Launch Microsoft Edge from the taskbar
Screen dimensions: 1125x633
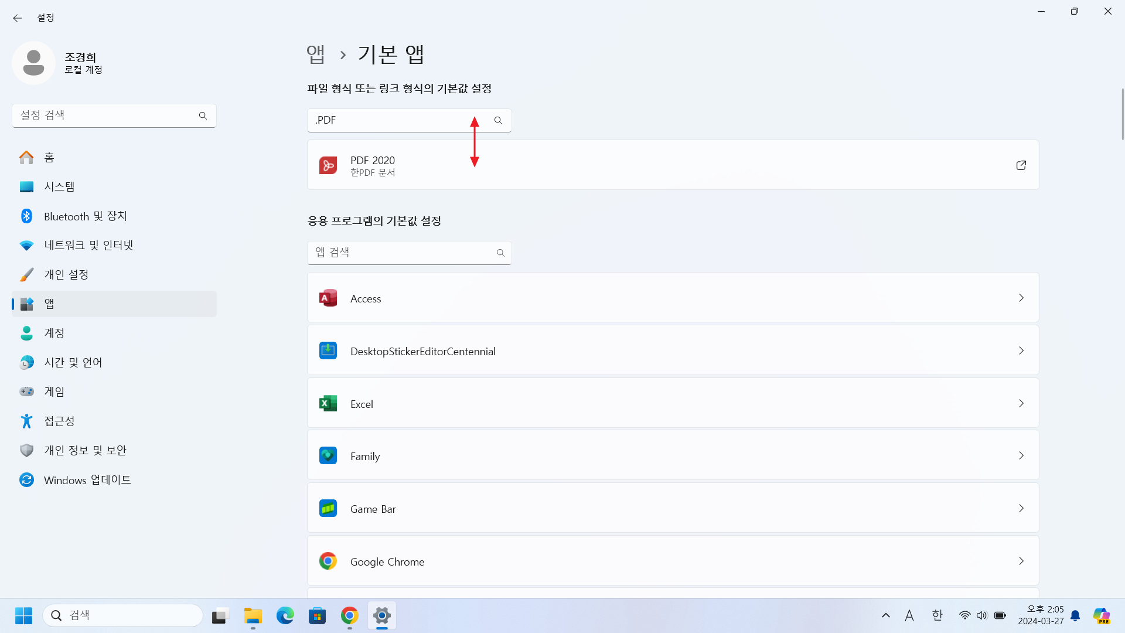[285, 615]
